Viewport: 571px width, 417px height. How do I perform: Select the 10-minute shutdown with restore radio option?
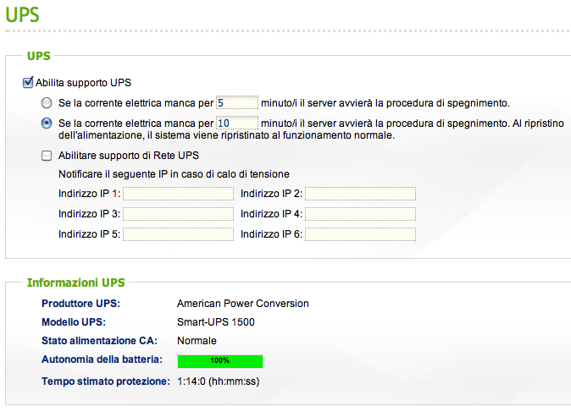(x=47, y=123)
